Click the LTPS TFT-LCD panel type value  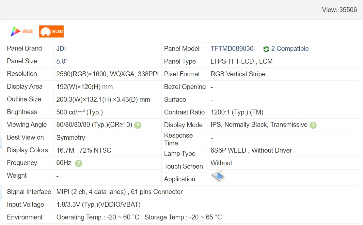(242, 61)
